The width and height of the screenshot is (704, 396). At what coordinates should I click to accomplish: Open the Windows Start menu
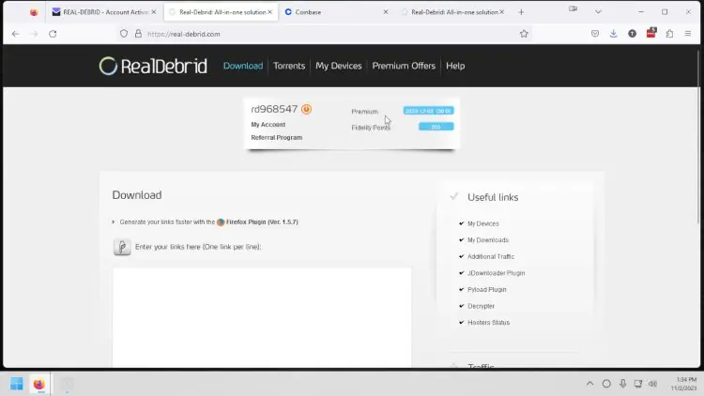pos(17,384)
